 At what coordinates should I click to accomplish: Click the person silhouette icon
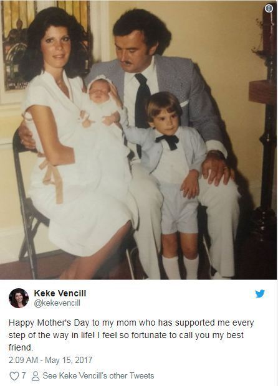[x=36, y=376]
